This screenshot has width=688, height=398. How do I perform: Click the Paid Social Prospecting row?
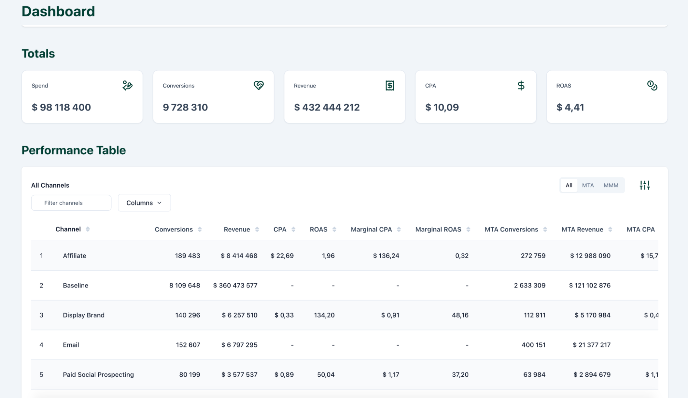98,375
